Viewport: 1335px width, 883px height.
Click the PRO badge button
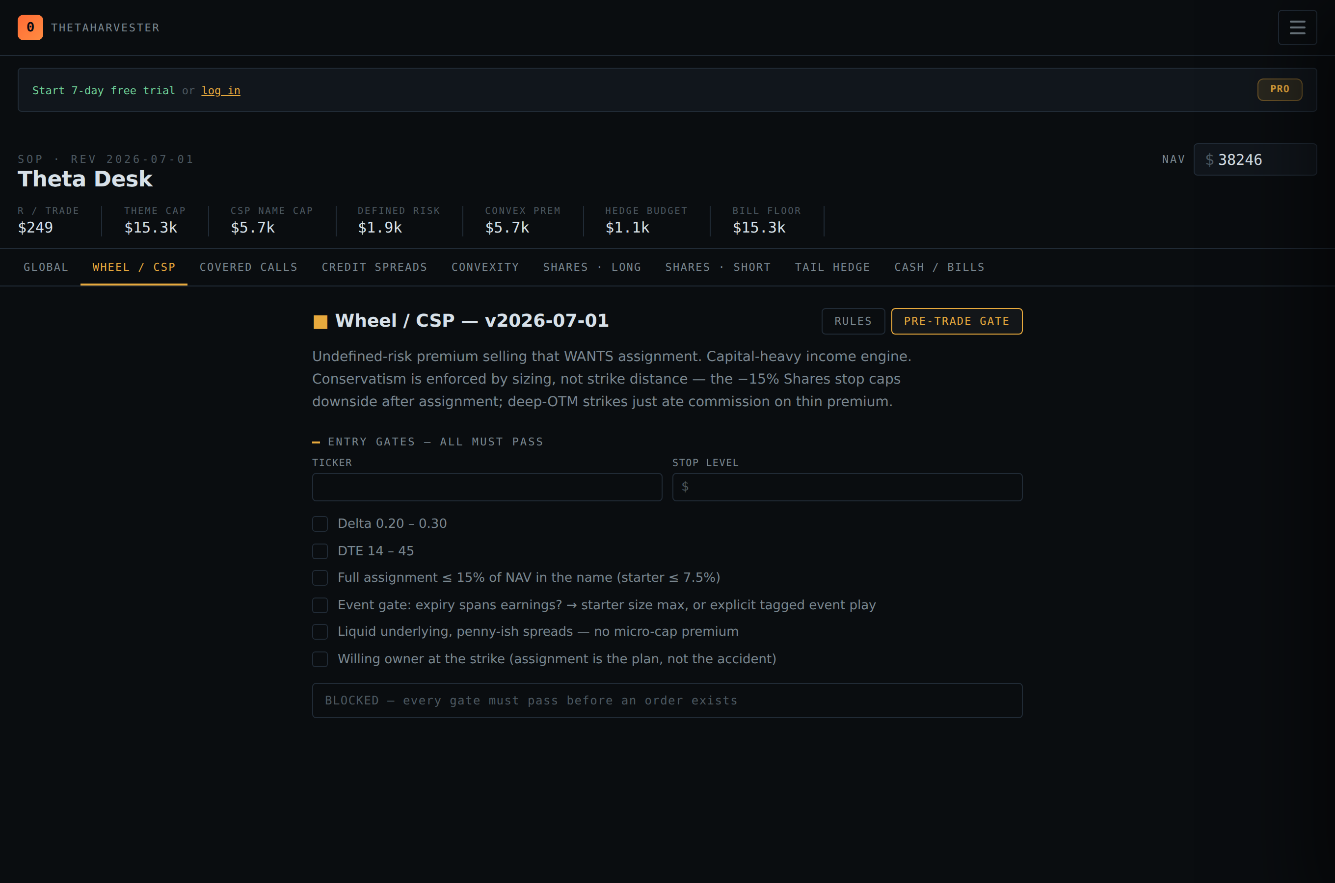coord(1279,90)
